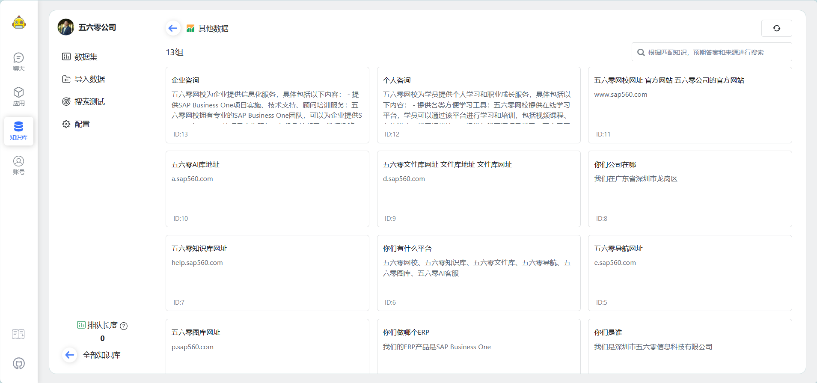Open the 五六零网校网址 data card
The width and height of the screenshot is (817, 383).
pyautogui.click(x=690, y=105)
